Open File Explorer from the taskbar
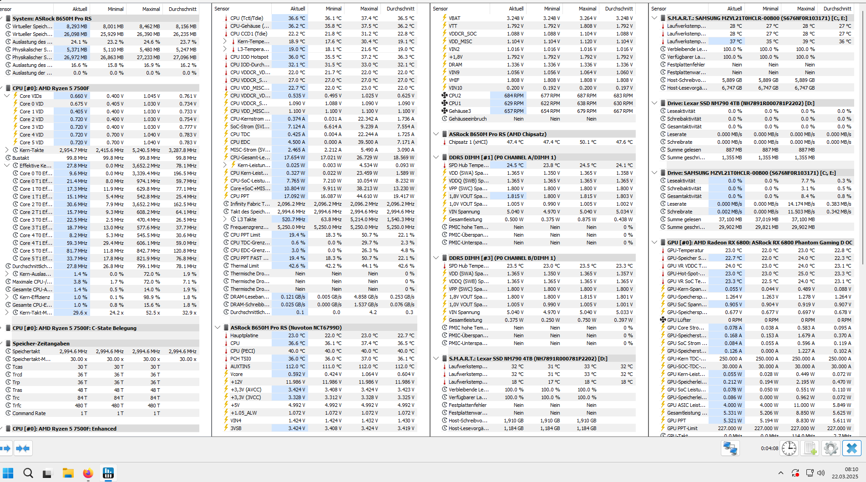 (68, 473)
